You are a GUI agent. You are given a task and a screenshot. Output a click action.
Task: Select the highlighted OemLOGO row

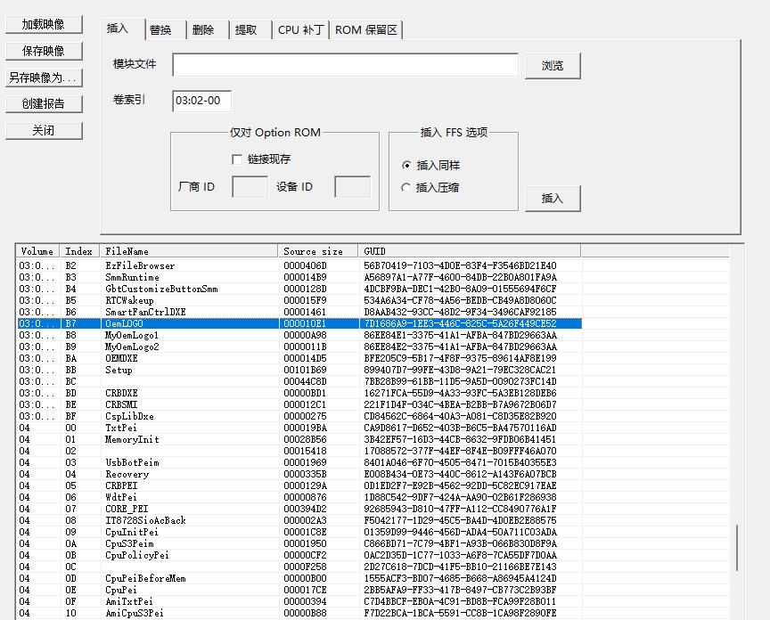(x=299, y=323)
